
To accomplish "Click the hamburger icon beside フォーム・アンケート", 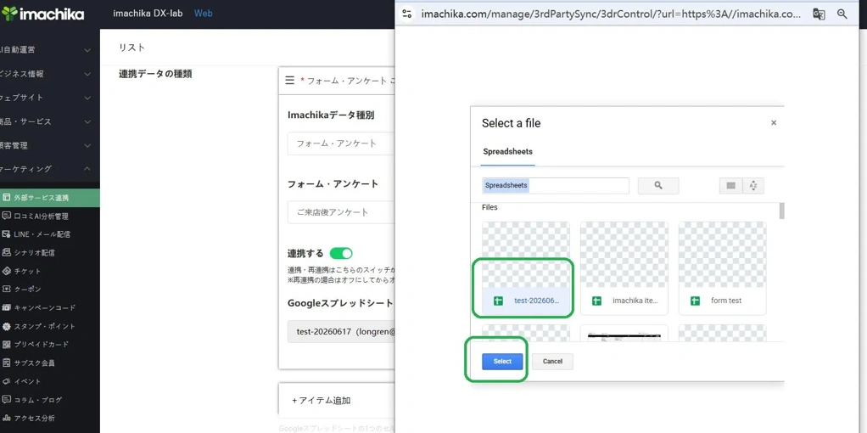I will tap(289, 81).
